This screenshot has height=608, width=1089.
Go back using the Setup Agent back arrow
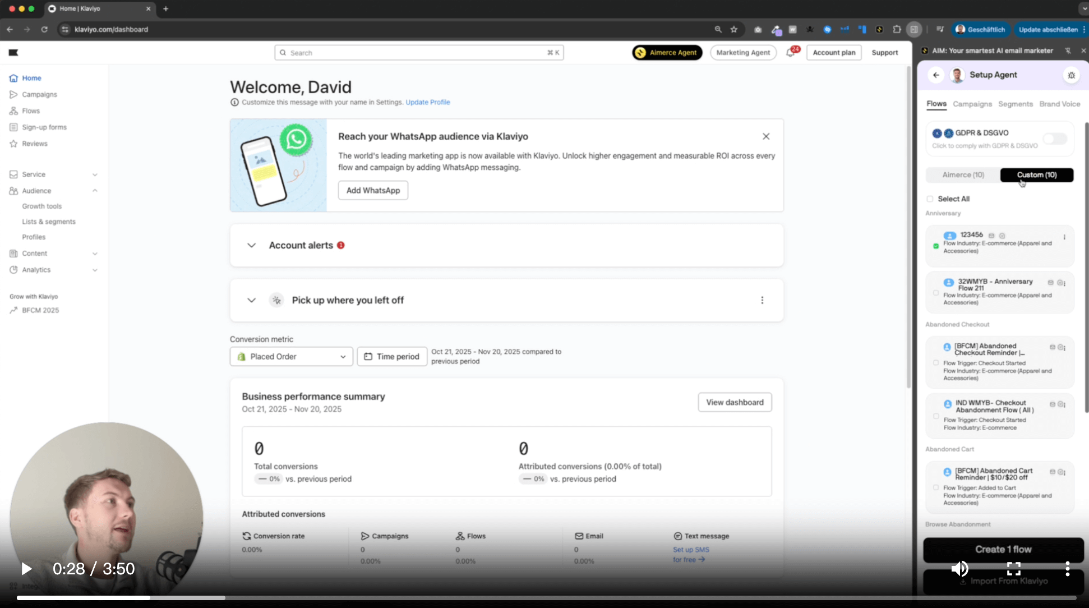click(936, 75)
